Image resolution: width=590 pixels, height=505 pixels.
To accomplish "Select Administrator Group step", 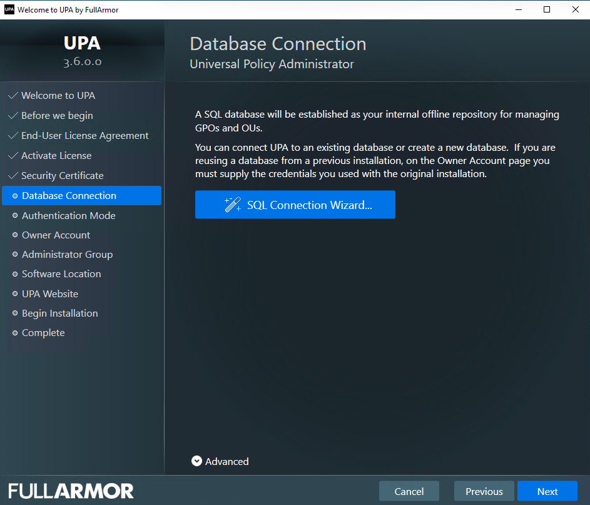I will coord(67,255).
